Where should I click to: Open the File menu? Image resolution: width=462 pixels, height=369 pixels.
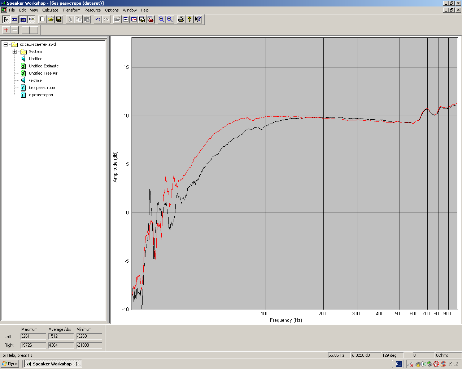pyautogui.click(x=12, y=10)
